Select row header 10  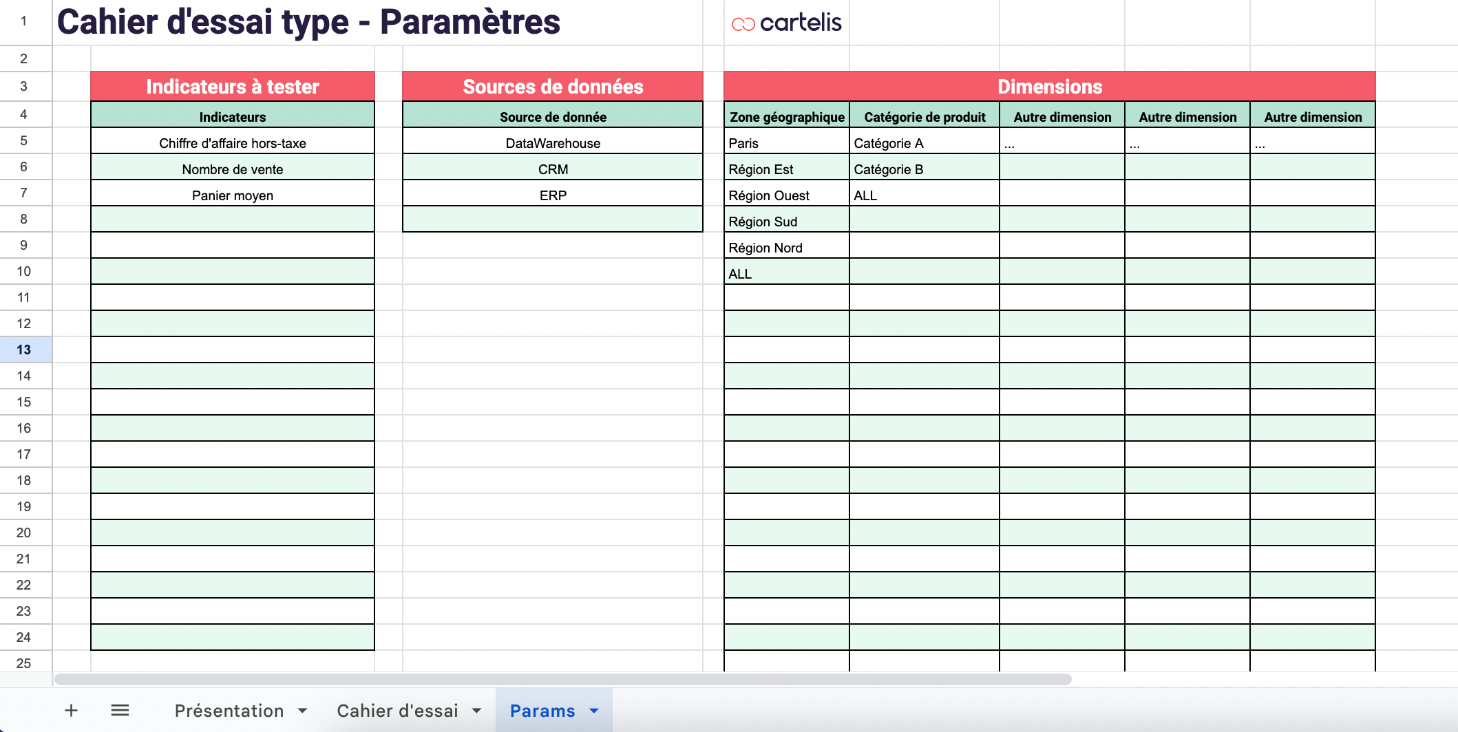(x=25, y=271)
